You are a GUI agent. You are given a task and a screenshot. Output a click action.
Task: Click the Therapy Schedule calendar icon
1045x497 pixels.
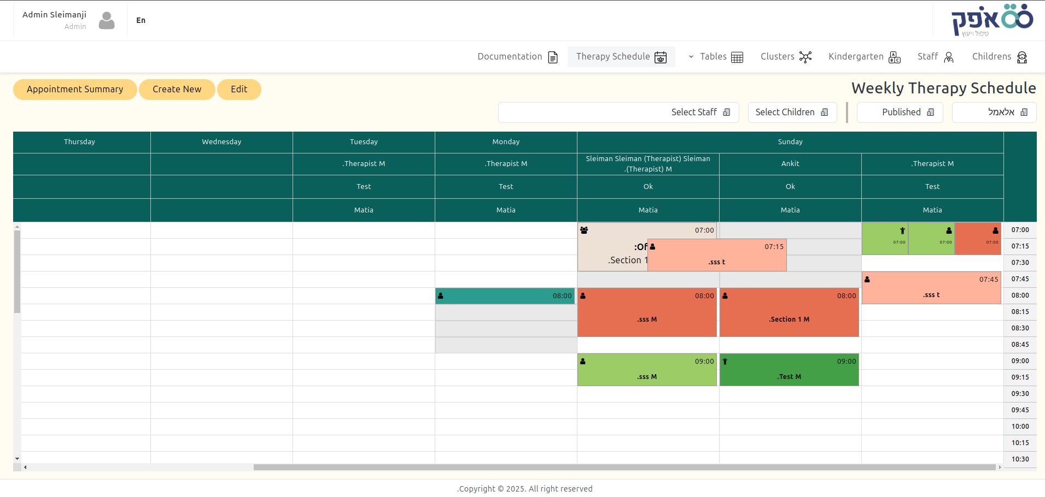(661, 57)
